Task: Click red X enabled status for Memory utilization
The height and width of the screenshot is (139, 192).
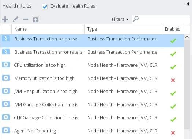Action: point(173,80)
